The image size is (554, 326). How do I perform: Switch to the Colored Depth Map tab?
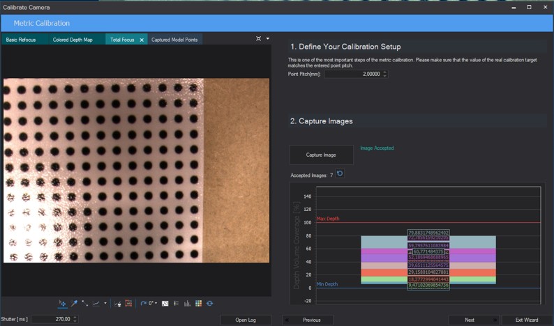(73, 40)
